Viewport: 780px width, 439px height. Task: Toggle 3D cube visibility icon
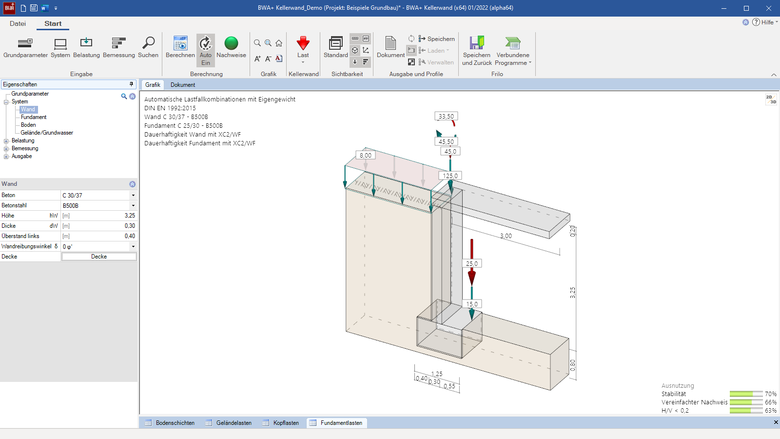tap(355, 50)
